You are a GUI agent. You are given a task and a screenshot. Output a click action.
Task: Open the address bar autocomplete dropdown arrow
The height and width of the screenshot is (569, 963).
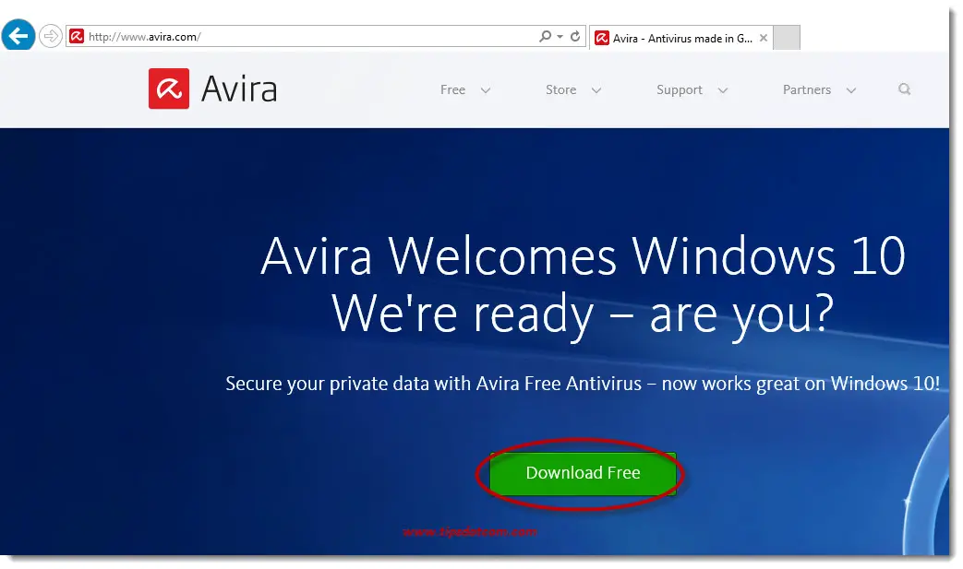click(x=560, y=37)
